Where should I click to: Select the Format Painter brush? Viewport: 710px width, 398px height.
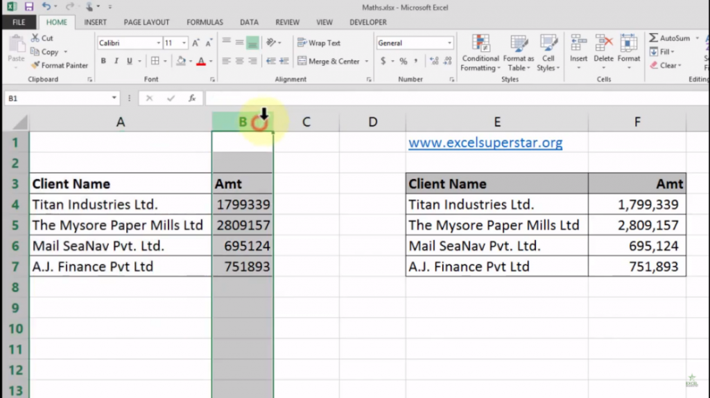point(35,65)
